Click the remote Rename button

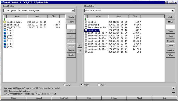[171, 41]
